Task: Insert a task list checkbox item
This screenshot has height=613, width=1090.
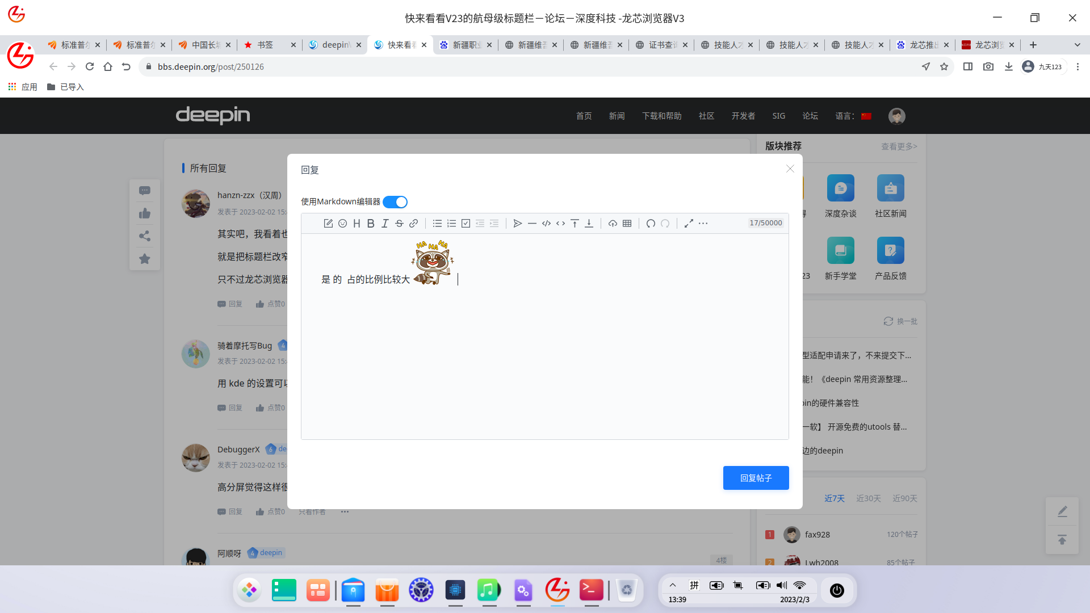Action: 466,224
